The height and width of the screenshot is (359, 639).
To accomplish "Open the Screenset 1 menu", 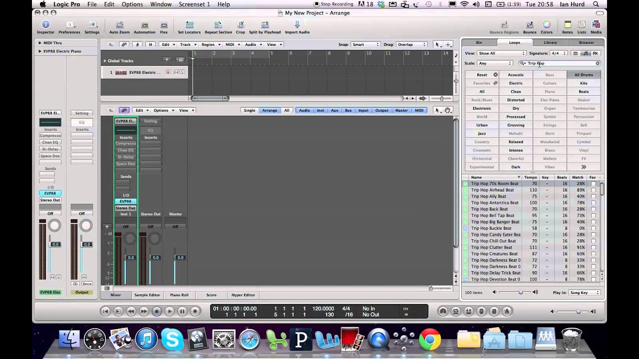I will coord(194,4).
